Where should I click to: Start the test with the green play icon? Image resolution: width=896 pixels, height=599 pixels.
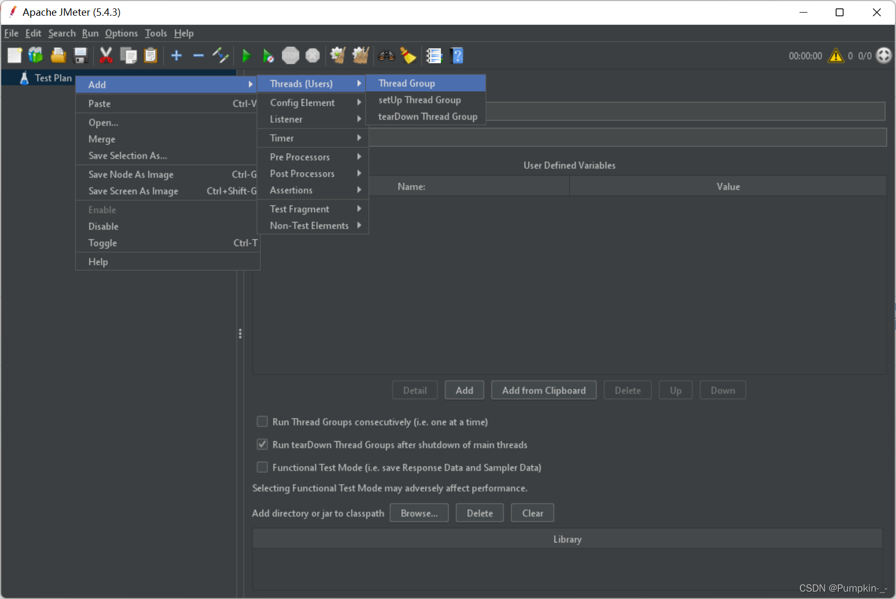246,55
